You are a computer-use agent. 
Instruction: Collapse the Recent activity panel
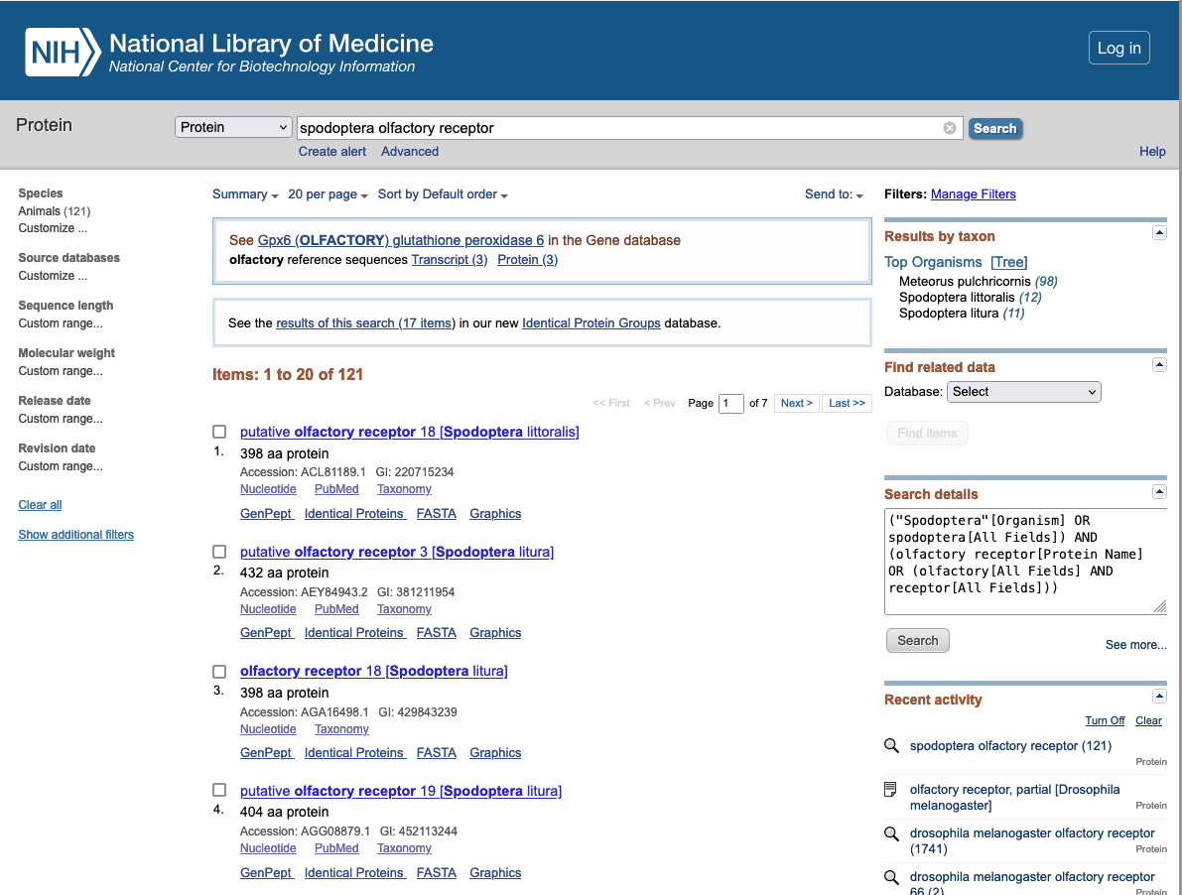coord(1158,697)
